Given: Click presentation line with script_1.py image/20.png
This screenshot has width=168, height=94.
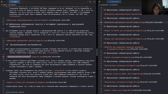Looking at the screenshot, I should tap(127, 90).
